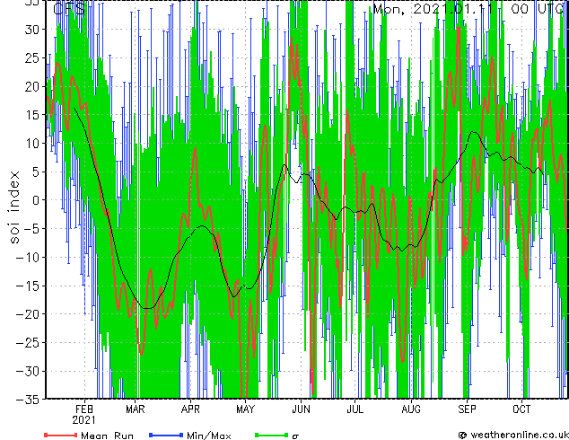Click the positive 5 y-axis value
This screenshot has width=569, height=440.
click(37, 172)
